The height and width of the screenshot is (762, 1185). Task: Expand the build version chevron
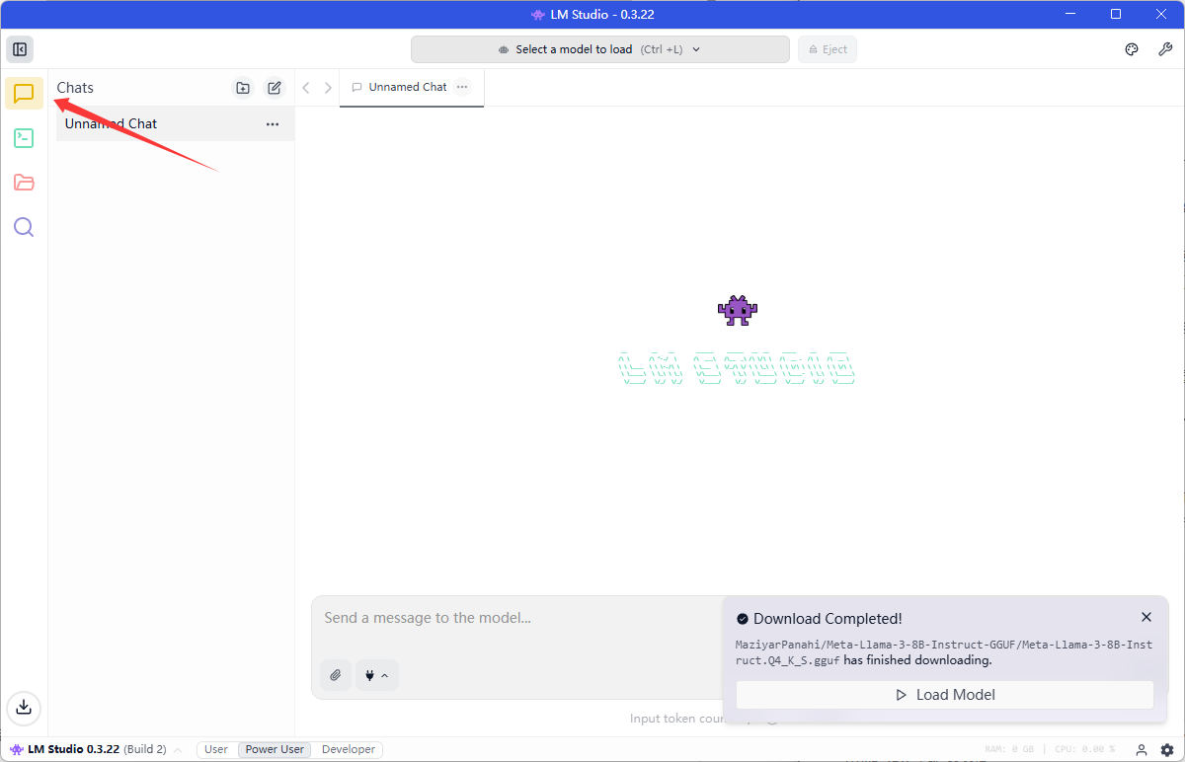coord(178,750)
